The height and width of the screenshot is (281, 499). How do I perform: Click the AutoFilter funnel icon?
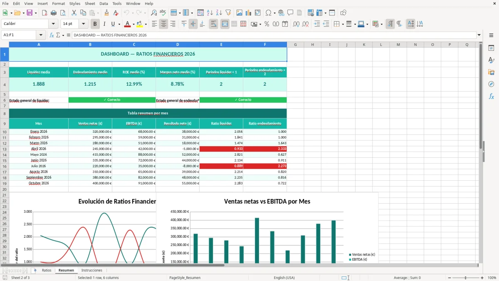228,13
